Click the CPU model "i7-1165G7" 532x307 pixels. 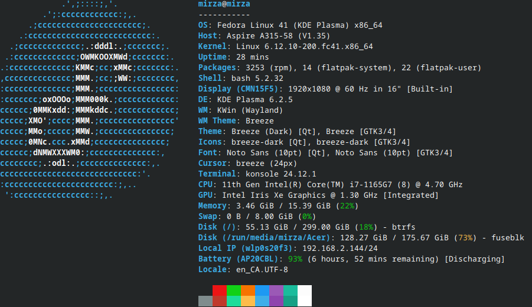[x=371, y=185]
